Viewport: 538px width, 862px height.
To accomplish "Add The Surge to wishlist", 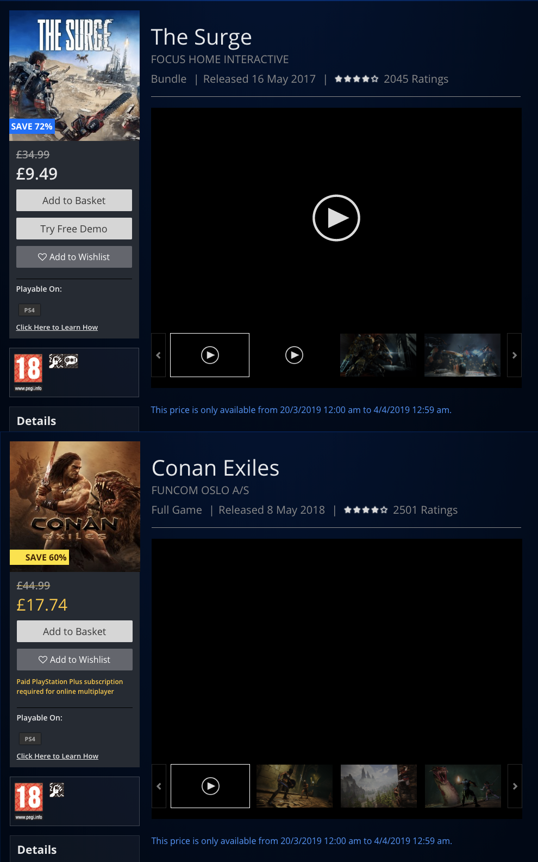I will [x=74, y=257].
